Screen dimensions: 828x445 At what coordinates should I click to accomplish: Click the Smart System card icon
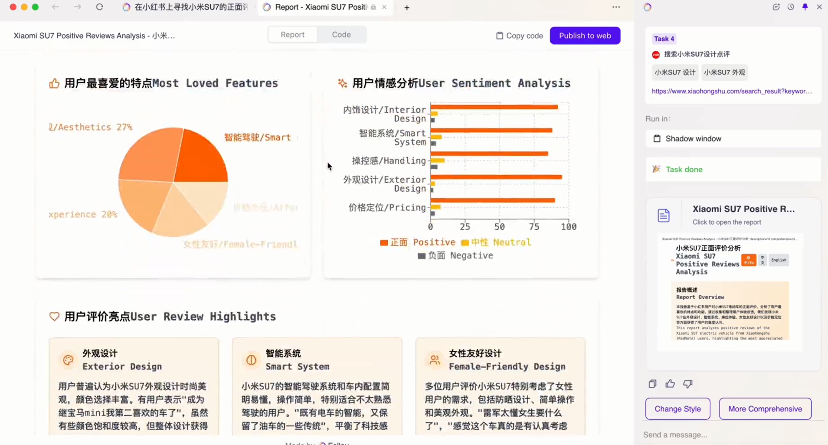pos(251,360)
